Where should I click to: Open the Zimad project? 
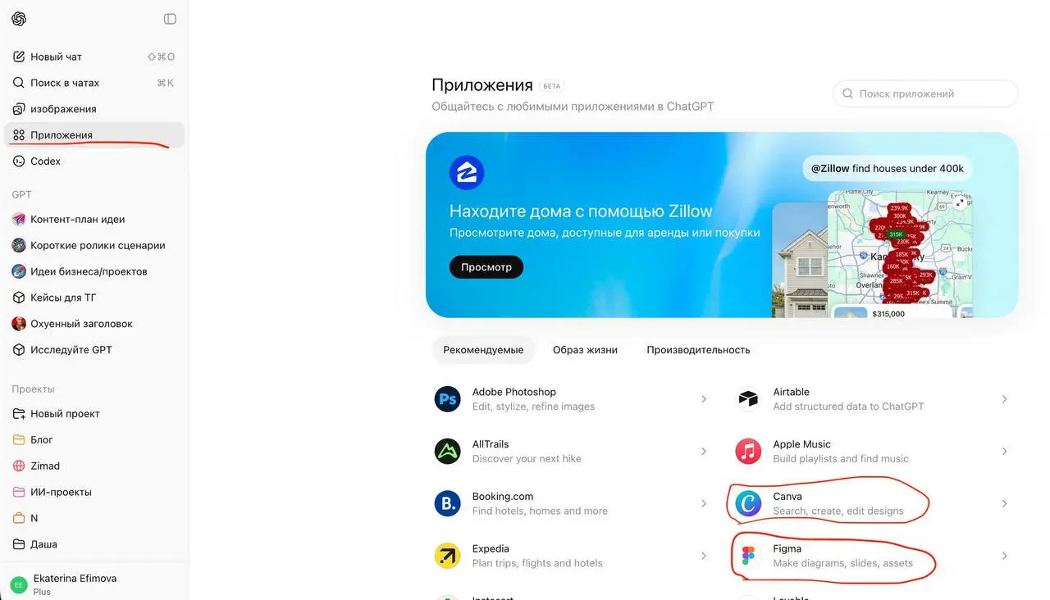point(94,466)
